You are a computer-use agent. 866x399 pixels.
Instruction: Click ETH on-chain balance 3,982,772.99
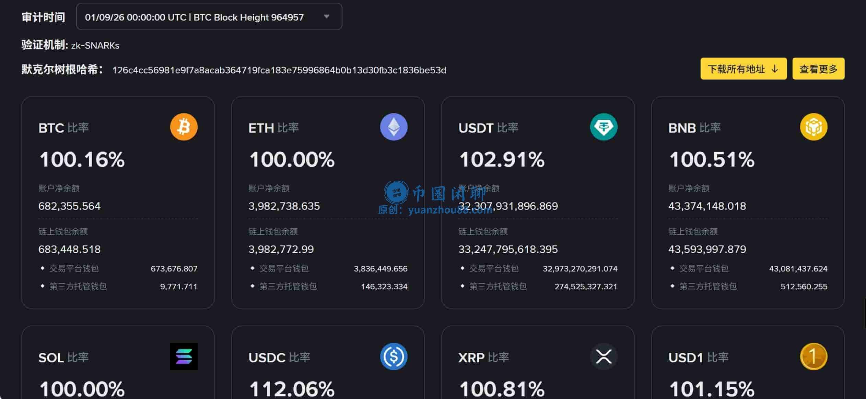[281, 249]
